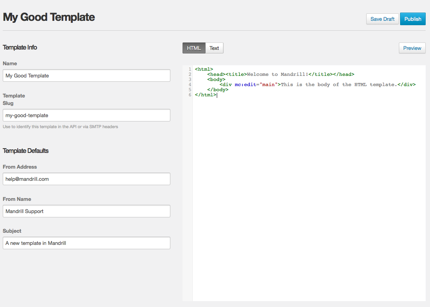Switch to the Text tab
This screenshot has height=307, width=430.
[214, 48]
